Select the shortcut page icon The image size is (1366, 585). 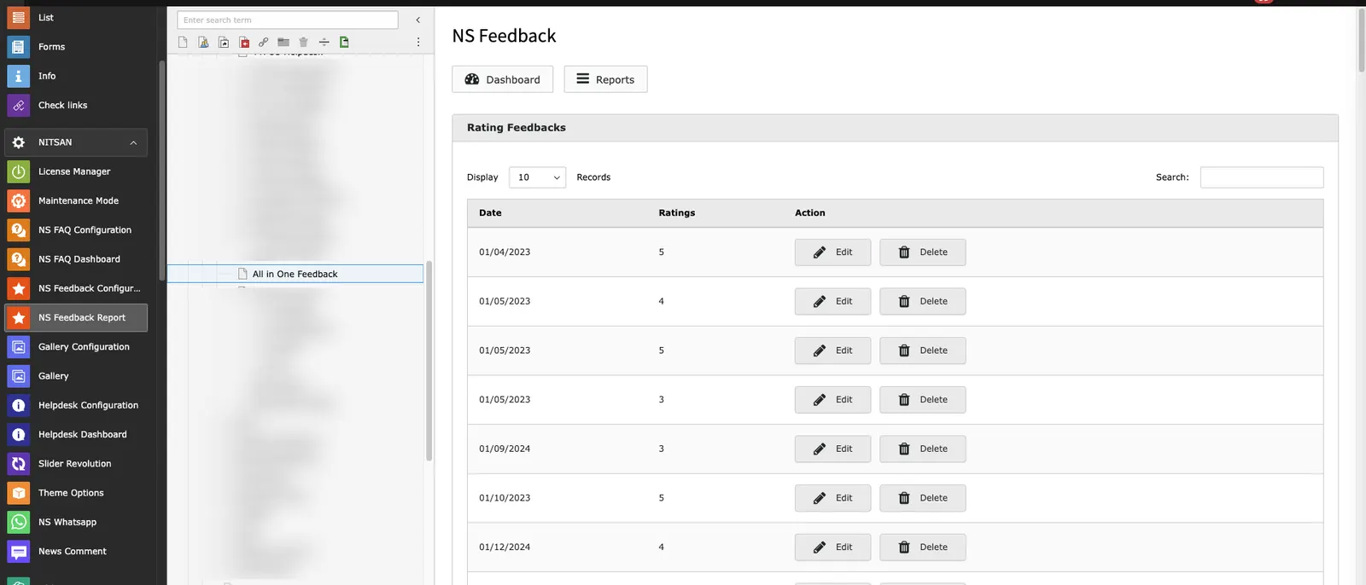(x=224, y=42)
